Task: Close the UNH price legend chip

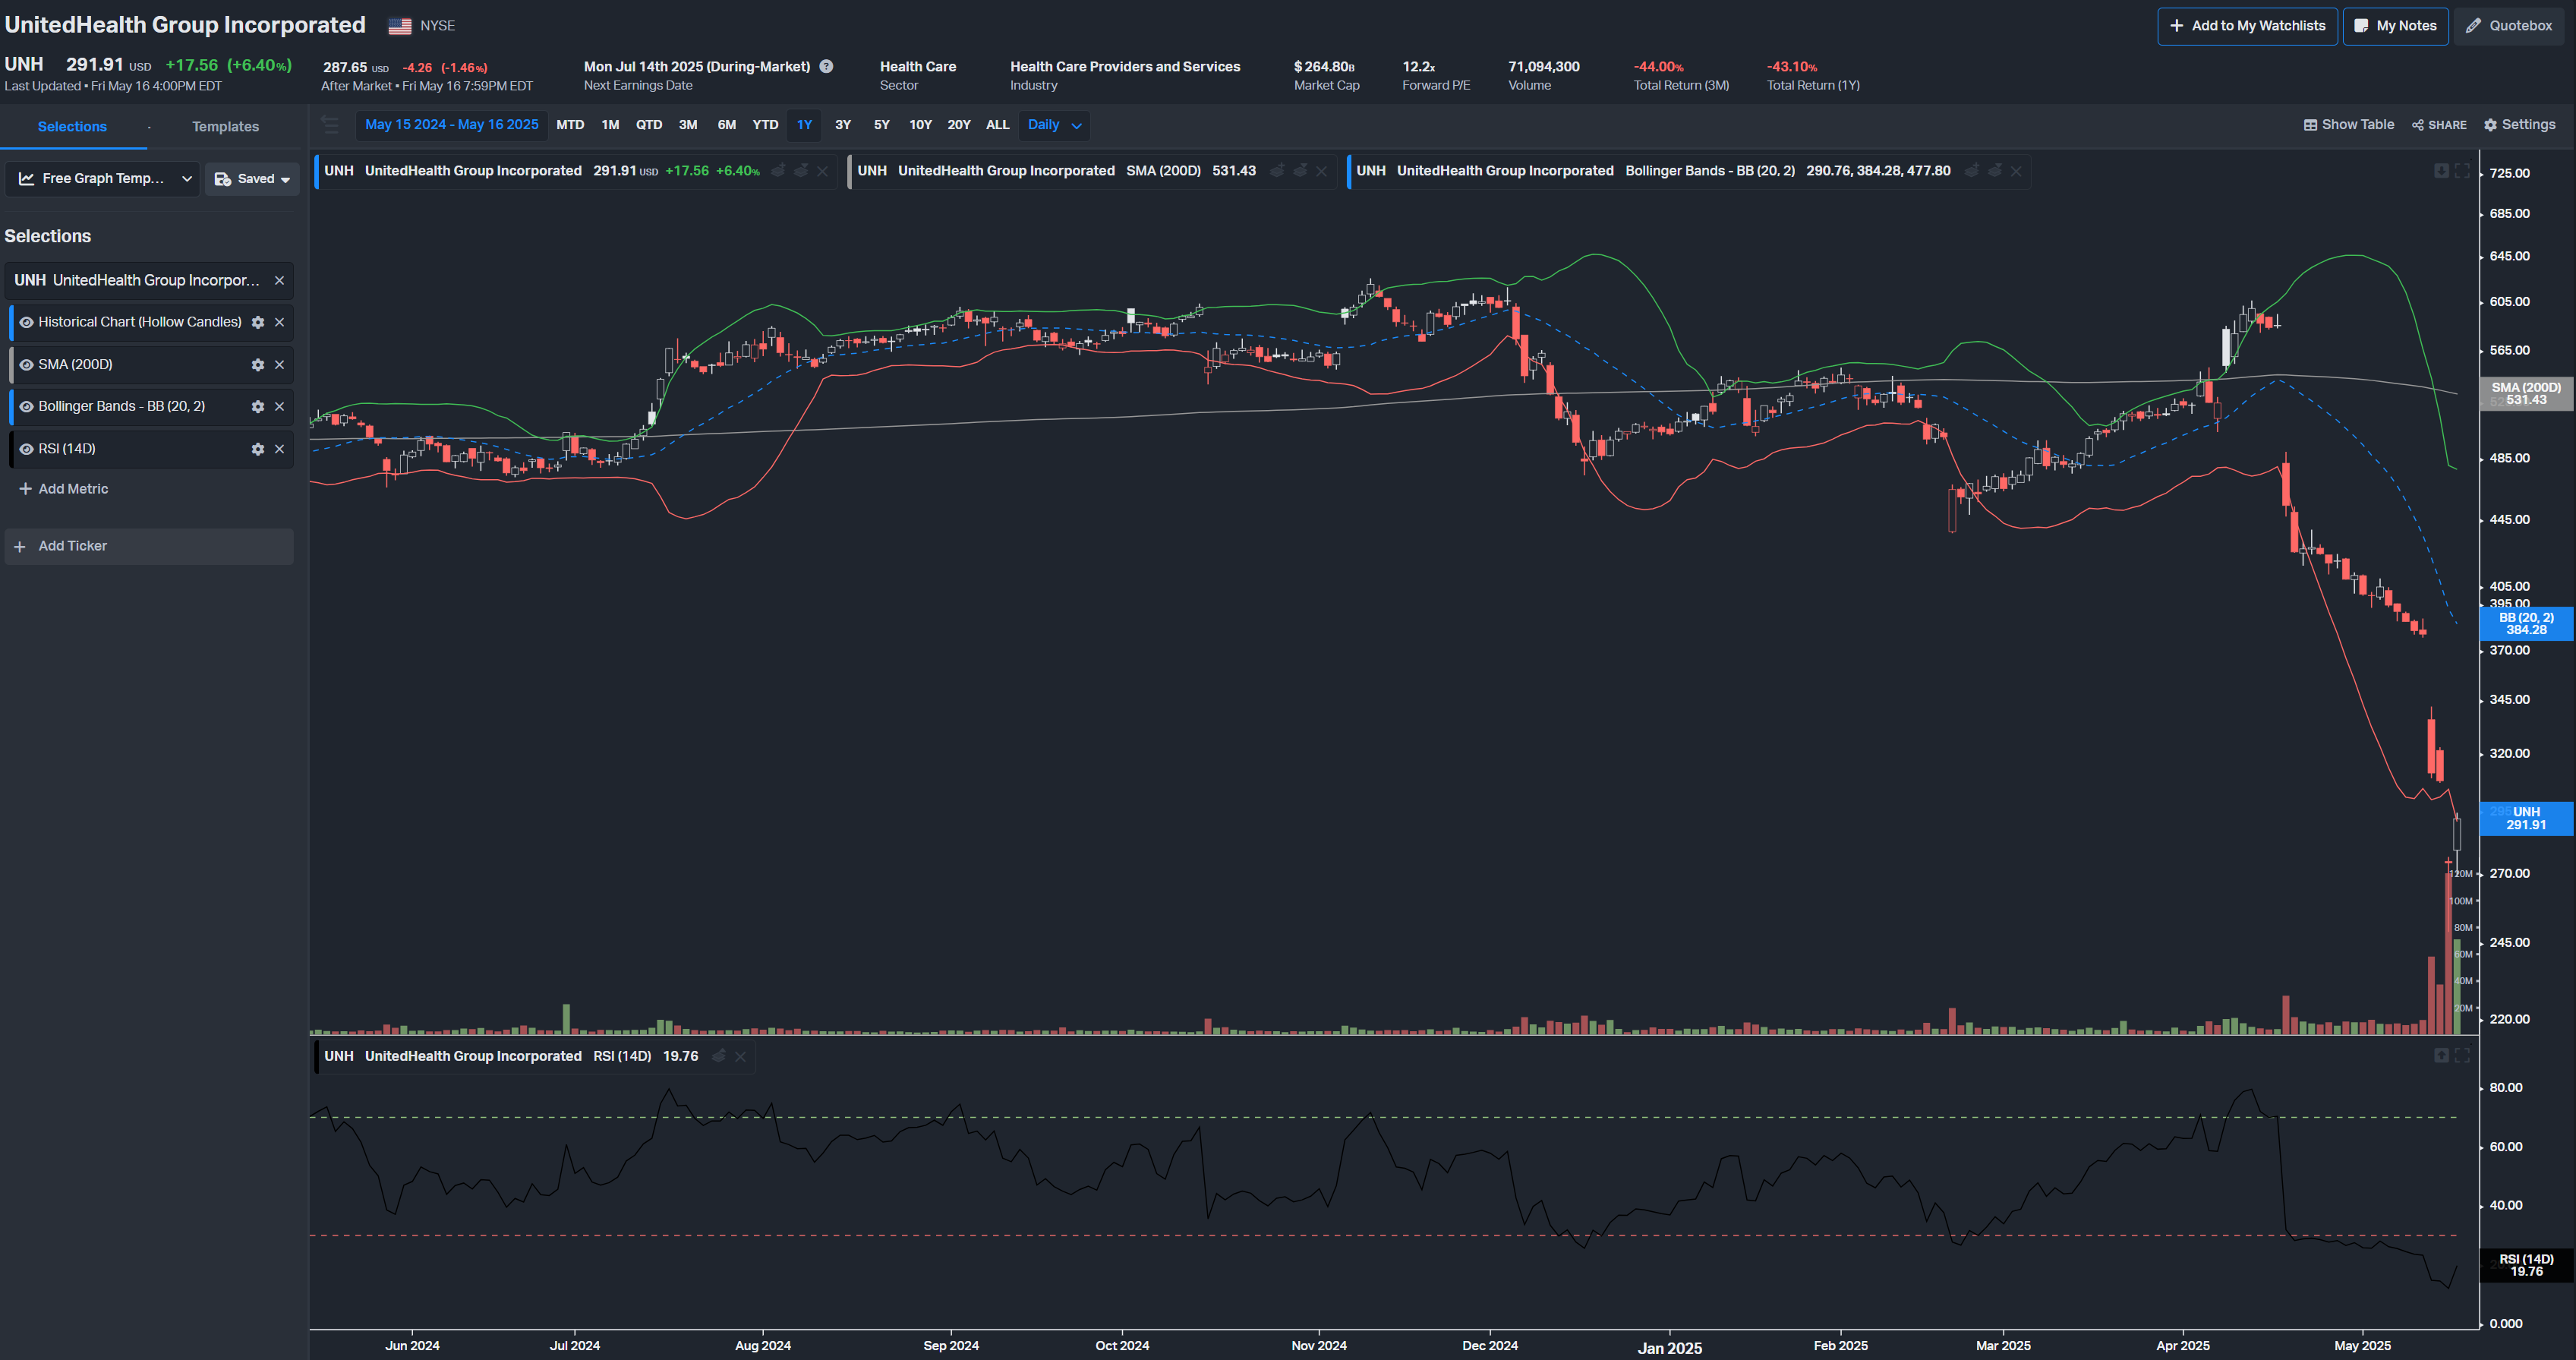Action: (822, 171)
